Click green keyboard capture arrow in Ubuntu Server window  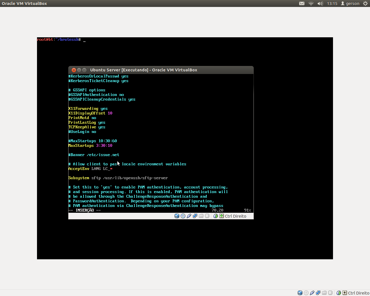(x=222, y=216)
